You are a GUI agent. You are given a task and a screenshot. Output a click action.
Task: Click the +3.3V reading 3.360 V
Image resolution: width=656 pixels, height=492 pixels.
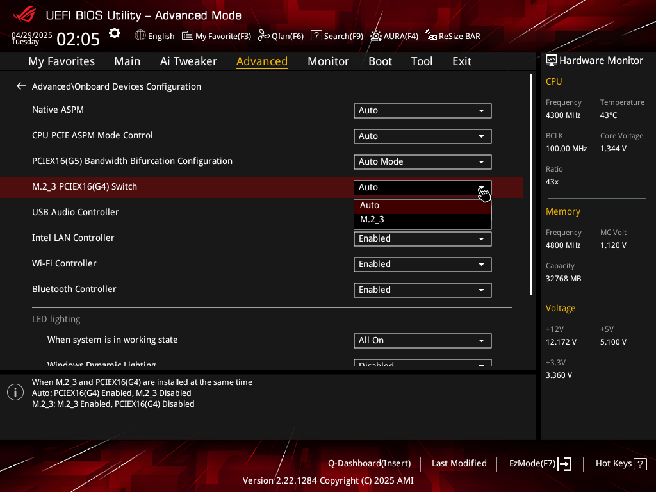559,375
